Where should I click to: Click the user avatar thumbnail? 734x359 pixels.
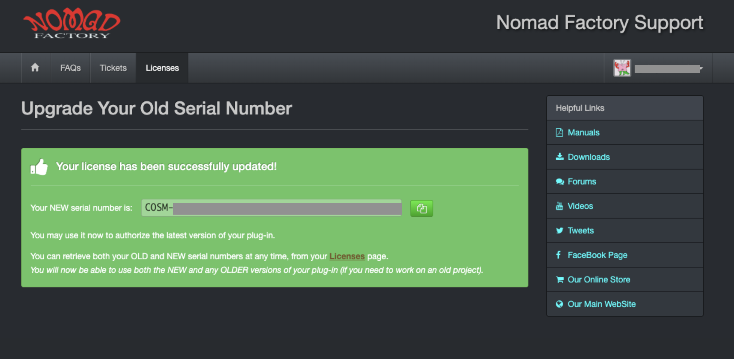click(x=622, y=68)
